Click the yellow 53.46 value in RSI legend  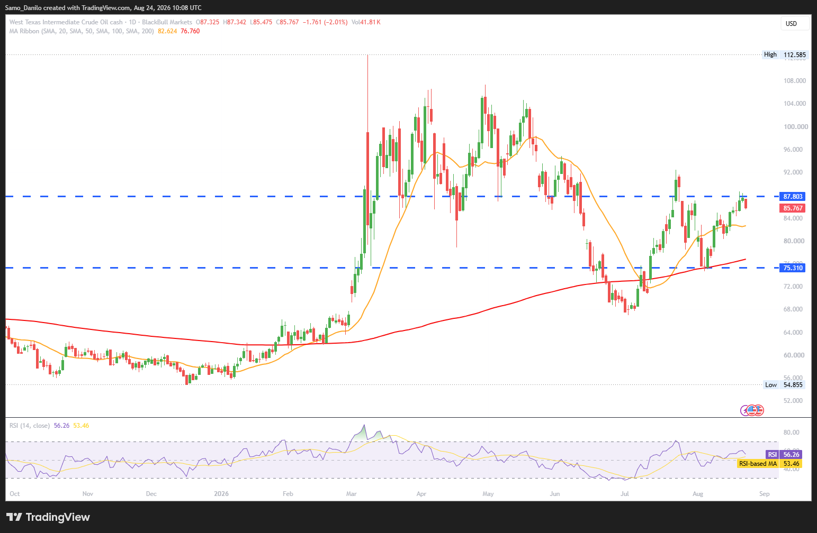[81, 426]
